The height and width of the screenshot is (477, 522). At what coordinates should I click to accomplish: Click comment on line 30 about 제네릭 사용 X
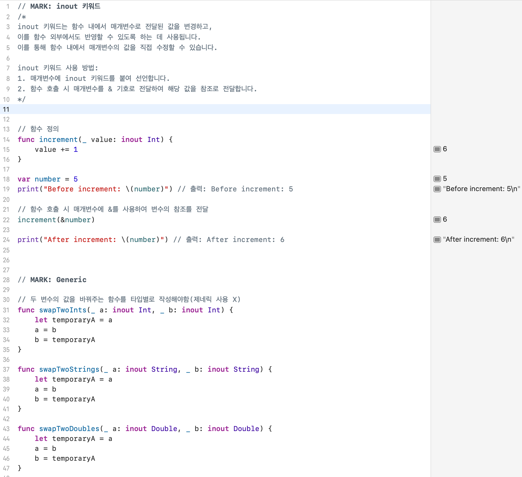(x=129, y=300)
